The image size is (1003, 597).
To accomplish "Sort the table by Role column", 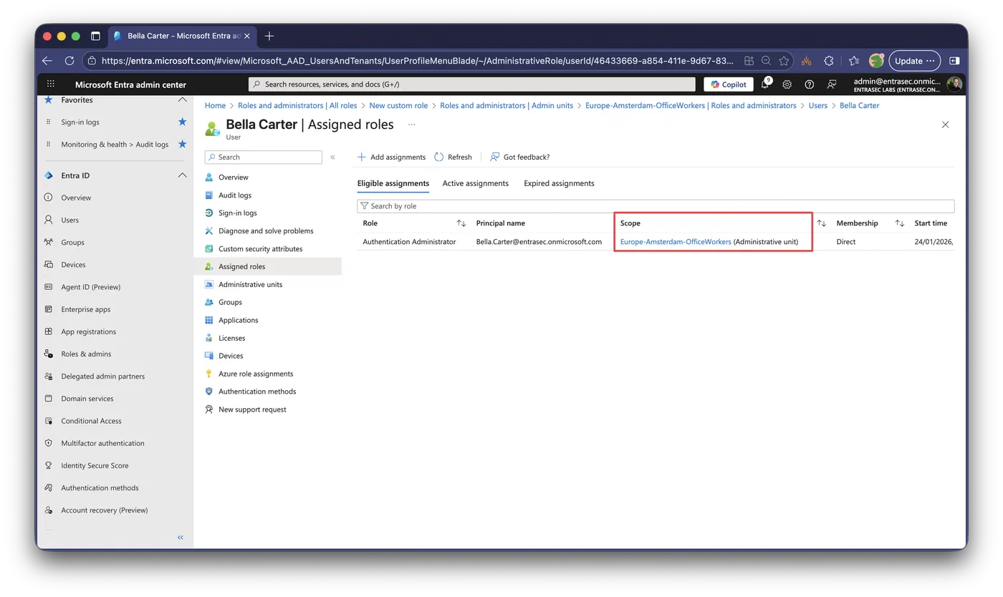I will 461,223.
